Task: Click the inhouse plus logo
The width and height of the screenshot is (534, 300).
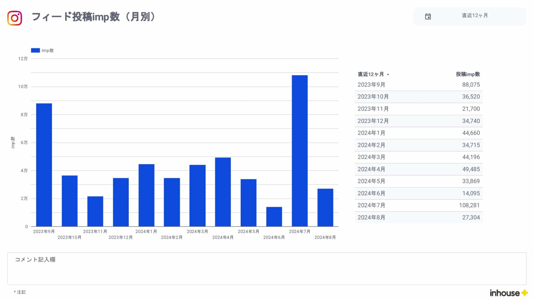Action: (x=508, y=293)
